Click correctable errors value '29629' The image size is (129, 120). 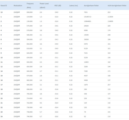pos(86,26)
